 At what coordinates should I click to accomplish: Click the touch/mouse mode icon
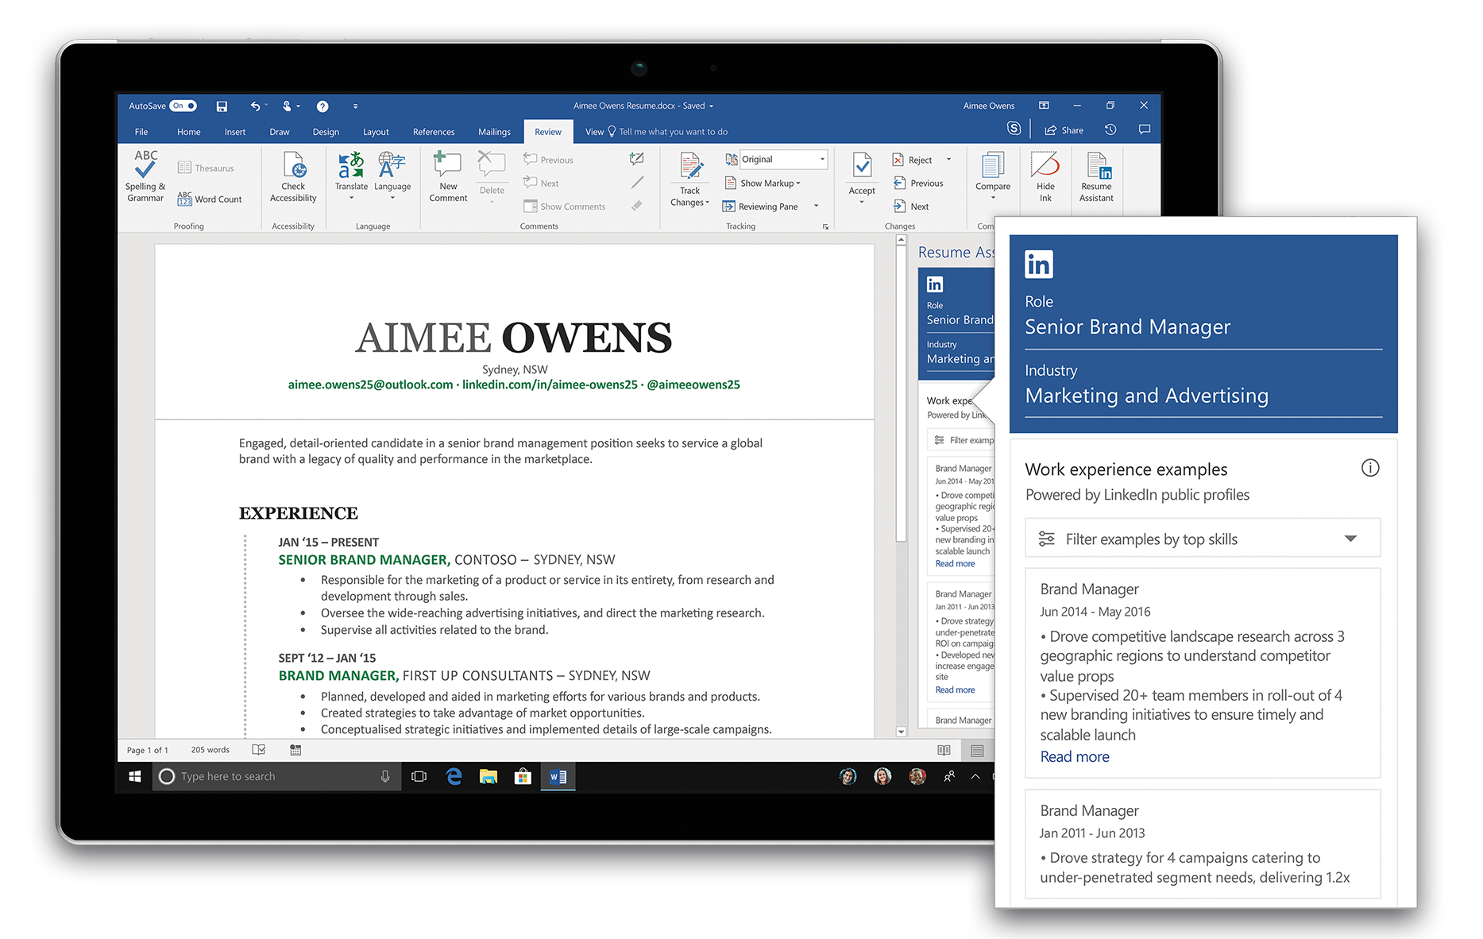287,106
